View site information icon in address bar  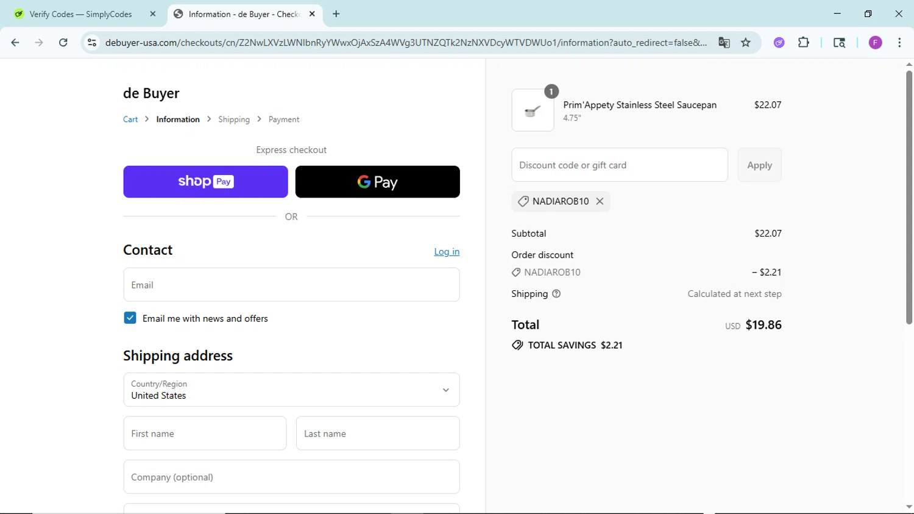(x=92, y=43)
